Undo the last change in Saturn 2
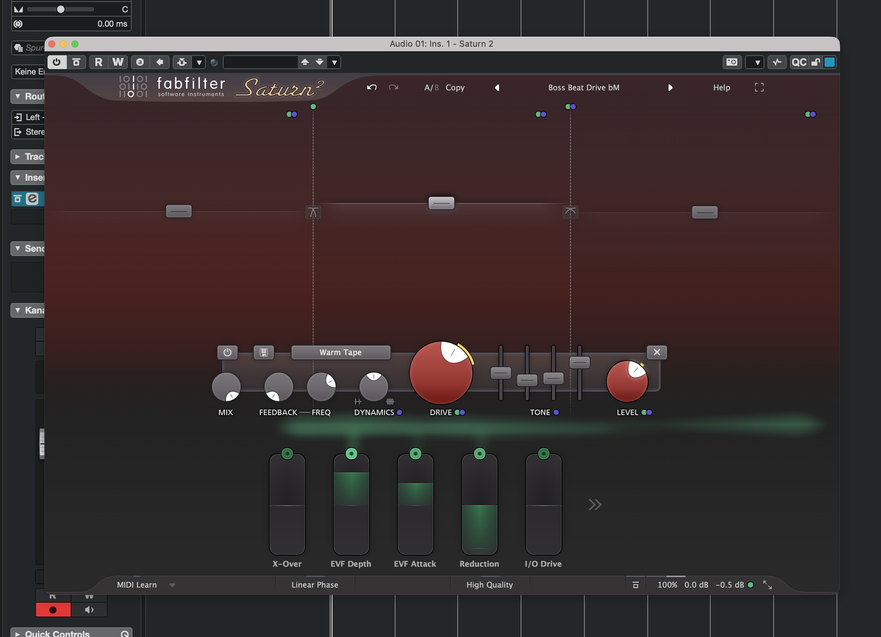The height and width of the screenshot is (637, 881). 372,87
